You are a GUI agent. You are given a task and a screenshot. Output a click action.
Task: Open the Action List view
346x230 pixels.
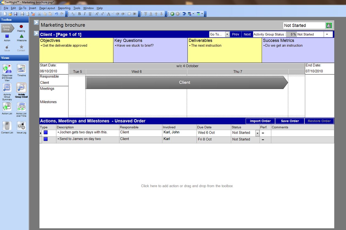pyautogui.click(x=7, y=108)
